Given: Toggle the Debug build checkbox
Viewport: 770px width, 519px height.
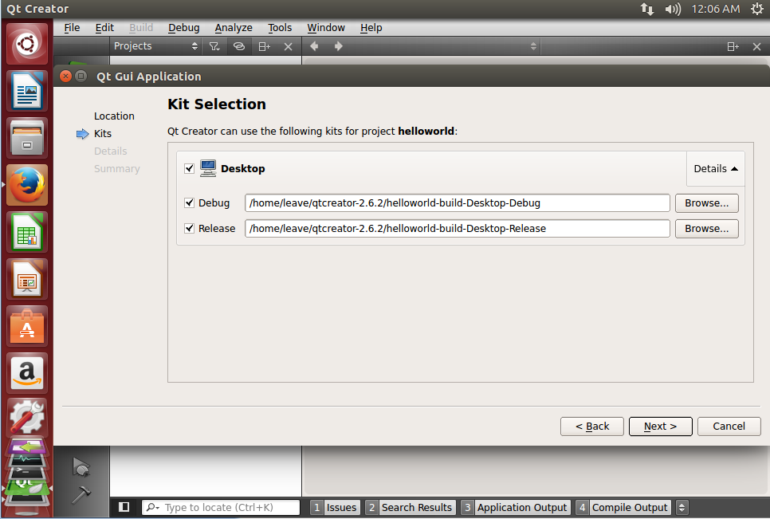Looking at the screenshot, I should pos(189,202).
